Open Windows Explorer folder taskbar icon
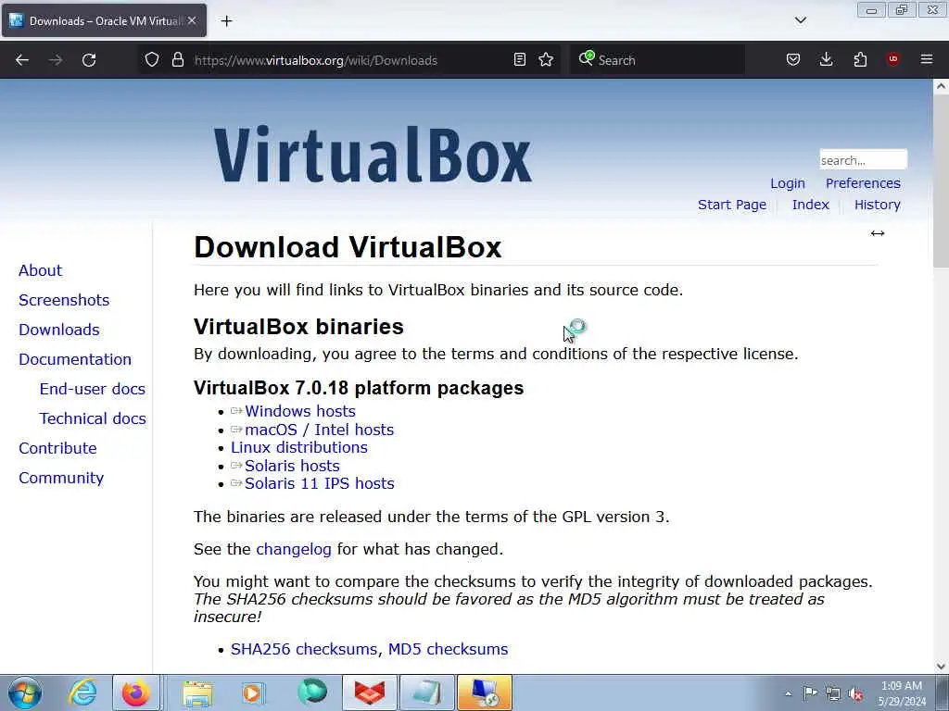Image resolution: width=949 pixels, height=711 pixels. [198, 692]
